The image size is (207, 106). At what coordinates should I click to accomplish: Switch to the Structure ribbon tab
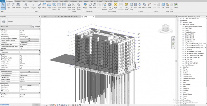click(18, 1)
